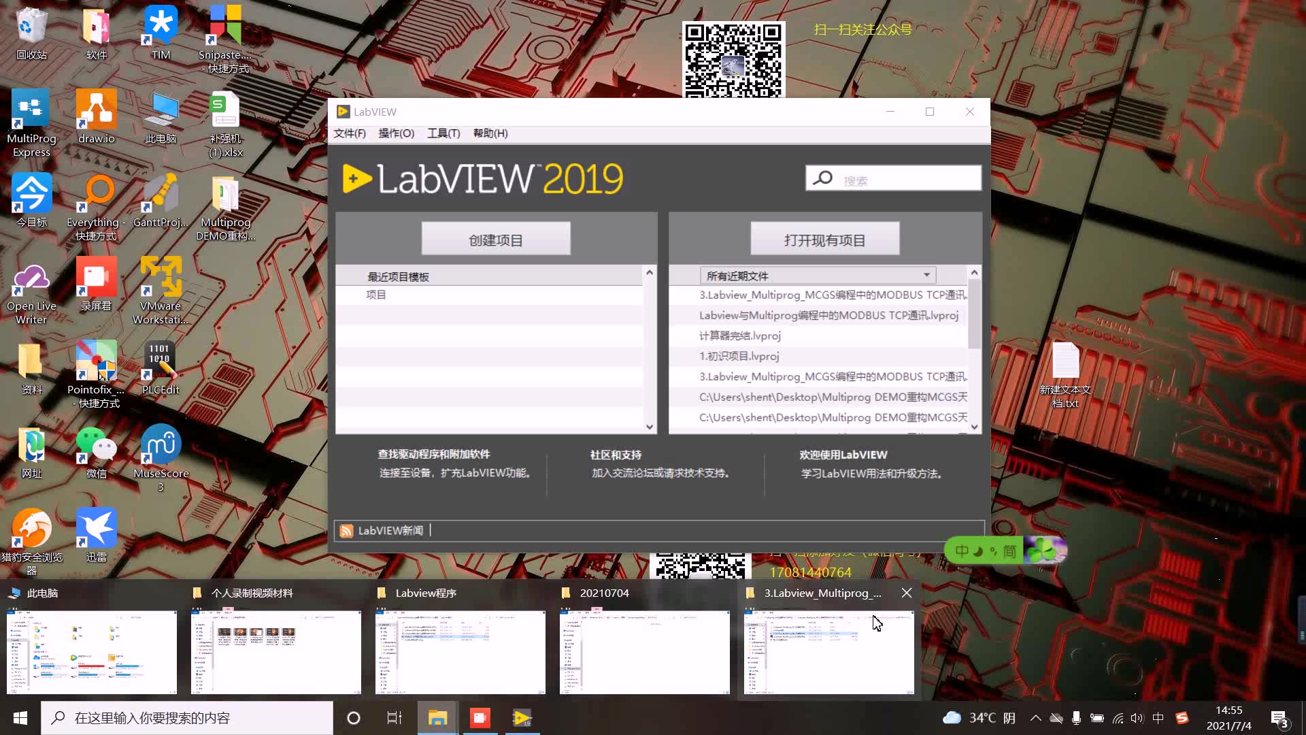The width and height of the screenshot is (1306, 735).
Task: Toggle the Chinese input mode indicator in tray
Action: coord(1158,718)
